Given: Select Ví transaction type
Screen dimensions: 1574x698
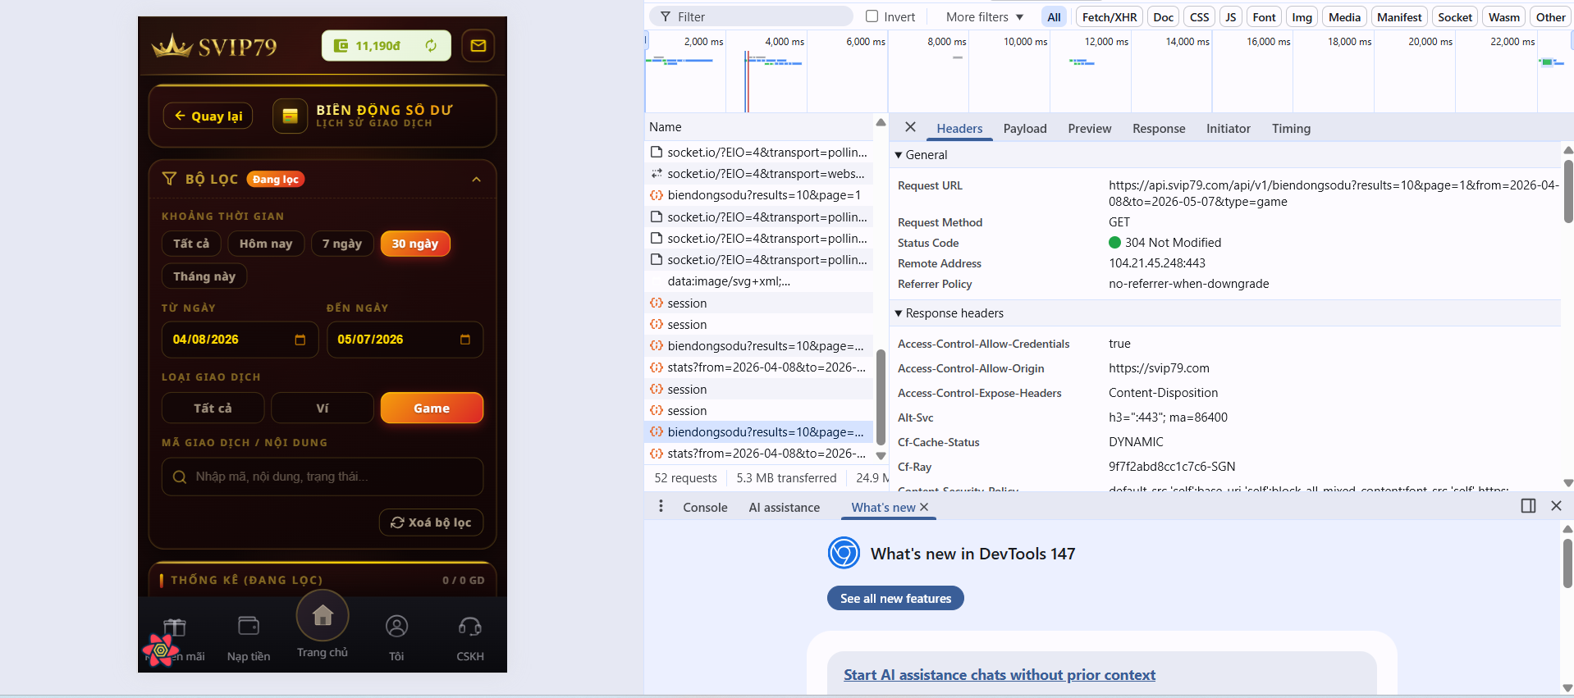Looking at the screenshot, I should point(323,408).
